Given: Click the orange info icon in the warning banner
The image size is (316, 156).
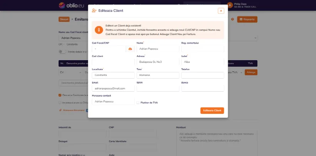Looking at the screenshot, I should 99,30.
